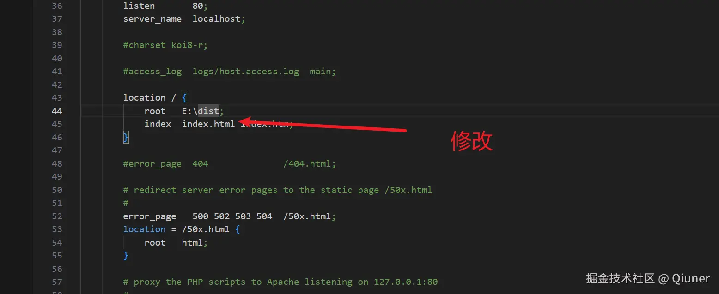This screenshot has width=719, height=294.
Task: Click the 'error_page' directive on line 52
Action: [x=149, y=216]
